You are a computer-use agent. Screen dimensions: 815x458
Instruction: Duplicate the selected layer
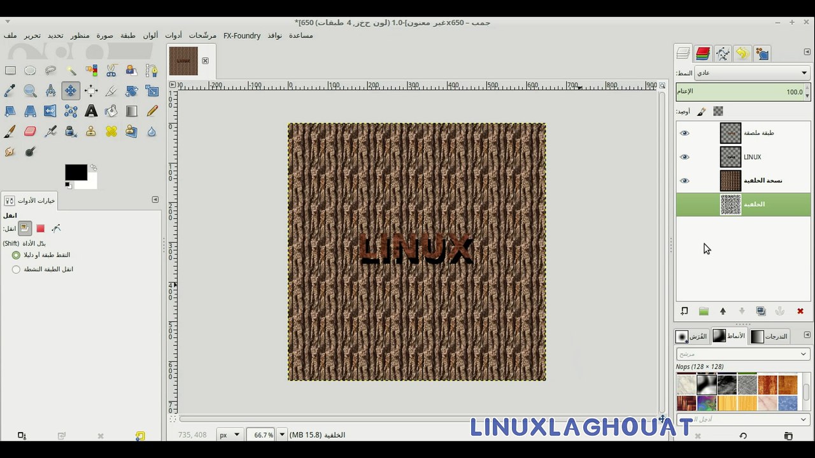pos(761,311)
